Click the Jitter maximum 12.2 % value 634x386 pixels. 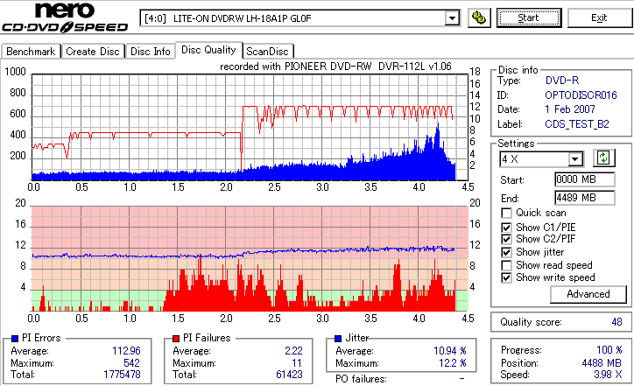pos(453,363)
